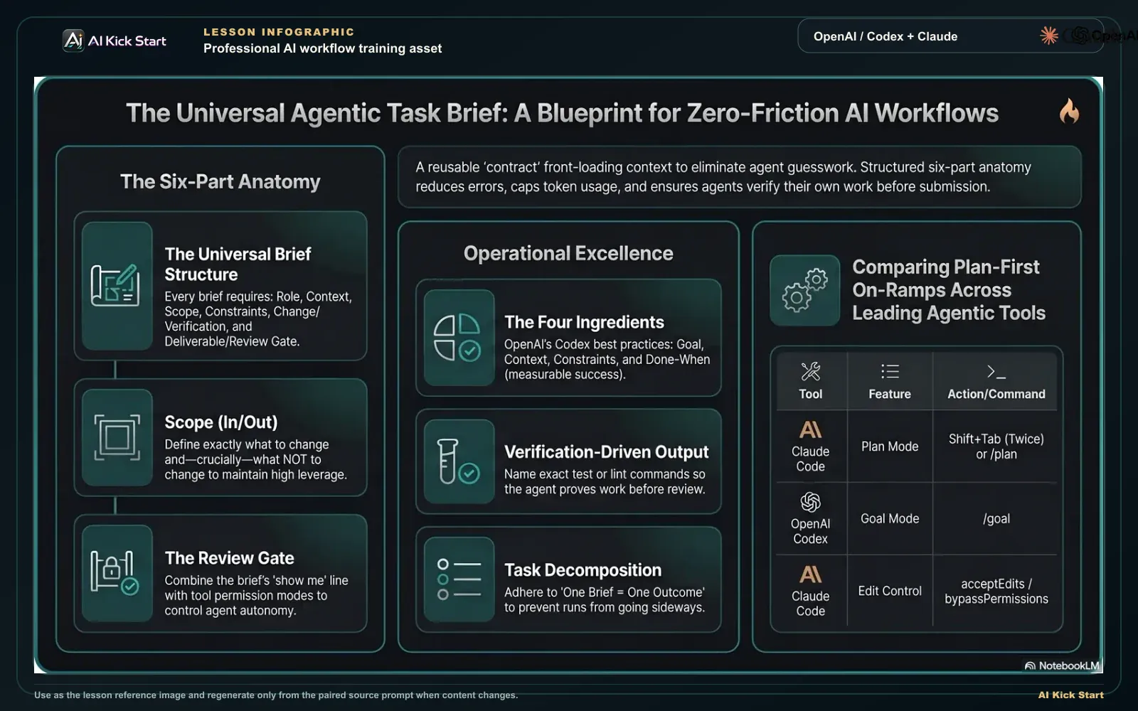Click the Action/Command terminal prompt icon

(x=996, y=371)
